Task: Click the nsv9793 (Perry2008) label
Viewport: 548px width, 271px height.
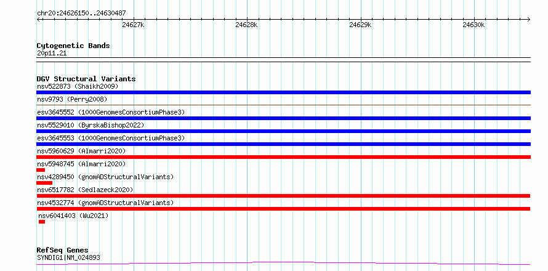Action: pos(72,99)
